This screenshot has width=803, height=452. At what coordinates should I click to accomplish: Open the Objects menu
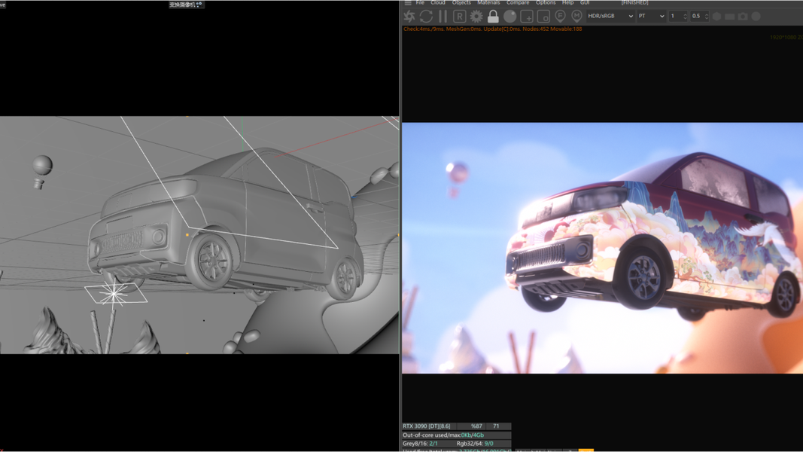click(461, 2)
